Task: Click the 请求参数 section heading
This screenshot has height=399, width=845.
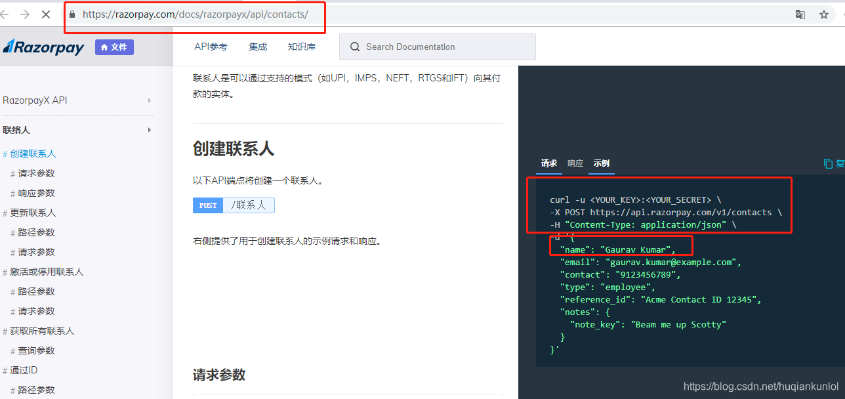Action: click(219, 375)
